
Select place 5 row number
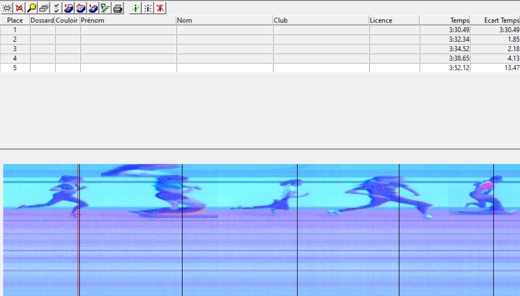15,68
